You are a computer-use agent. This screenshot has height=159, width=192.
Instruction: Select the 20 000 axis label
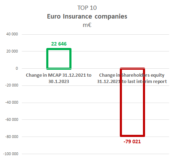point(12,51)
